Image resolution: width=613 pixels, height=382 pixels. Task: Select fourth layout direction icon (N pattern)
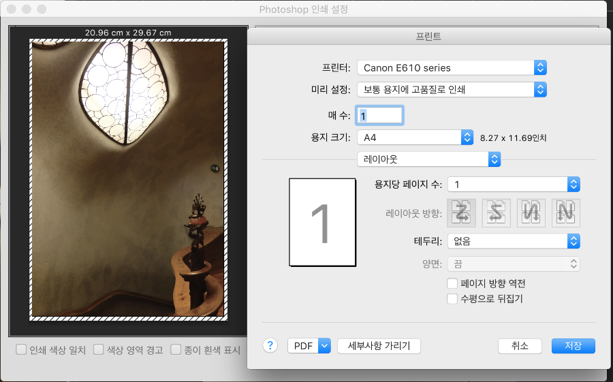coord(566,213)
